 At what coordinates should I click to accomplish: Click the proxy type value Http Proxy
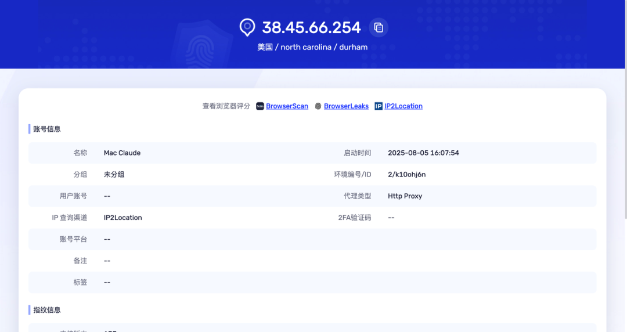pyautogui.click(x=405, y=196)
